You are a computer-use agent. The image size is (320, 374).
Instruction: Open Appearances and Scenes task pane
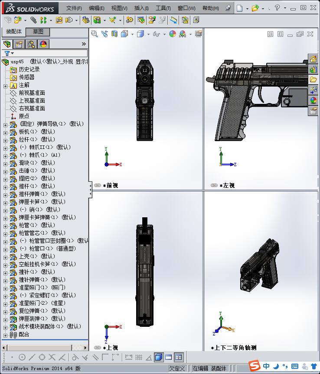click(x=313, y=100)
